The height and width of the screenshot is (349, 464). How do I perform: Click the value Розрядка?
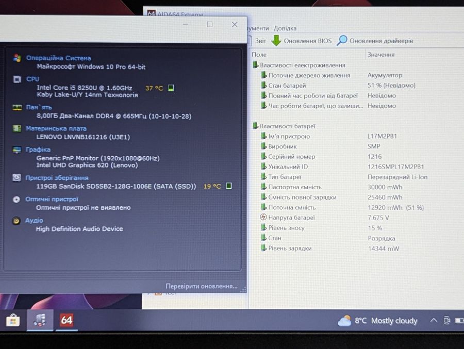point(382,238)
